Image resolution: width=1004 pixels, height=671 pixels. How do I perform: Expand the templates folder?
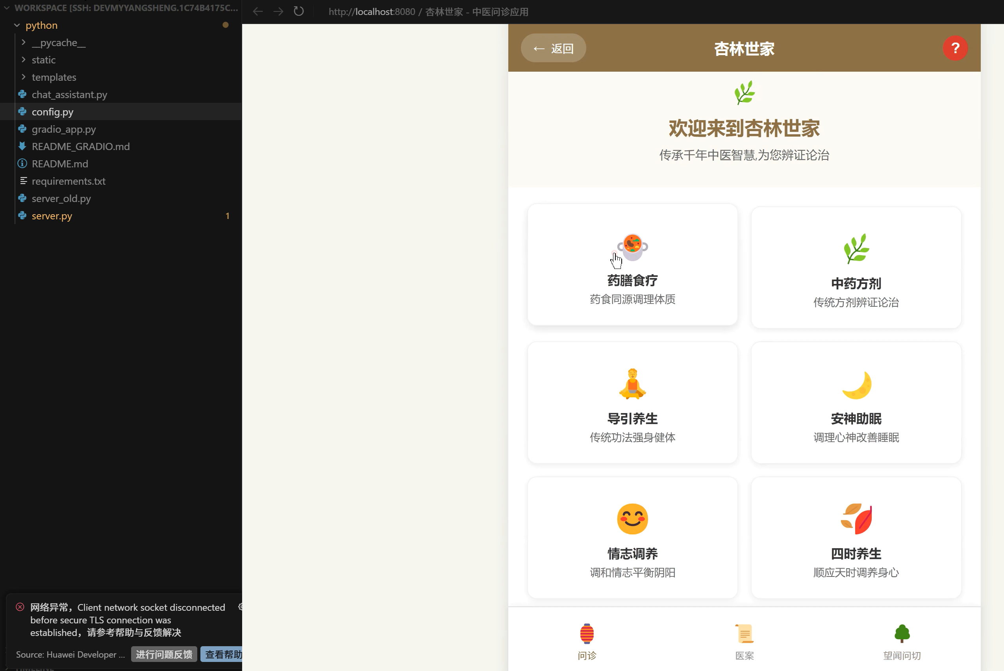click(54, 78)
